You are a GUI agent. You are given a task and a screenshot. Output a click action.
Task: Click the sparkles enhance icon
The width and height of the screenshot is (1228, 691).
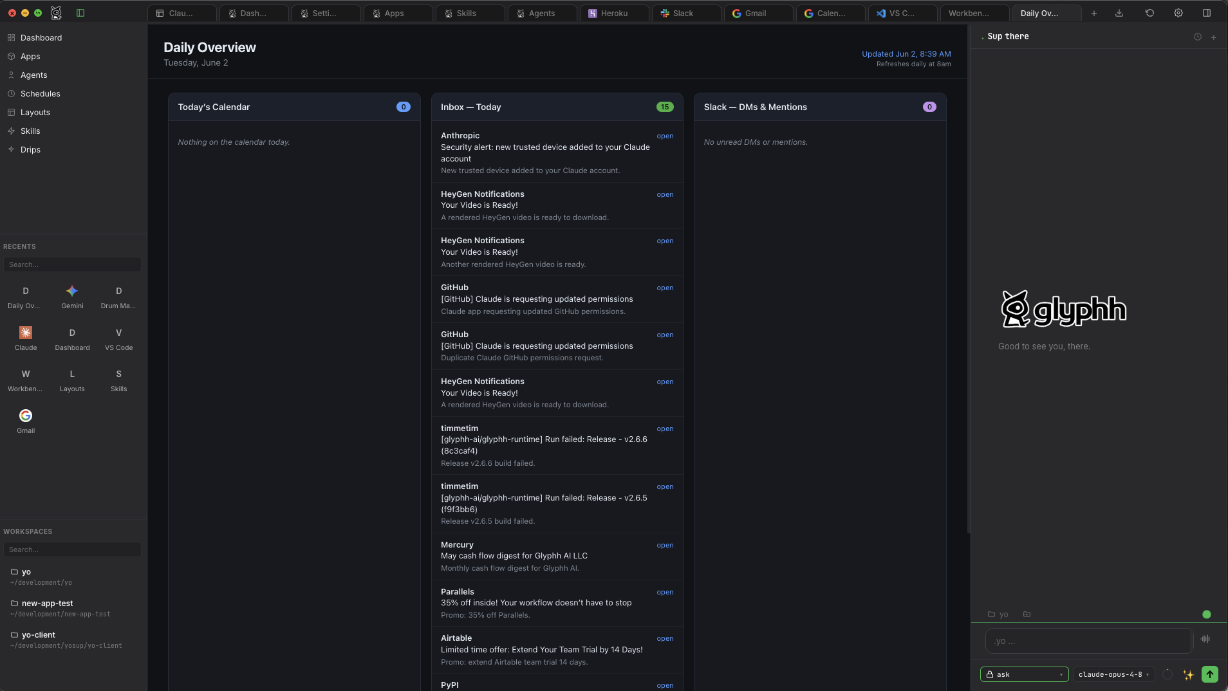[x=1188, y=674]
